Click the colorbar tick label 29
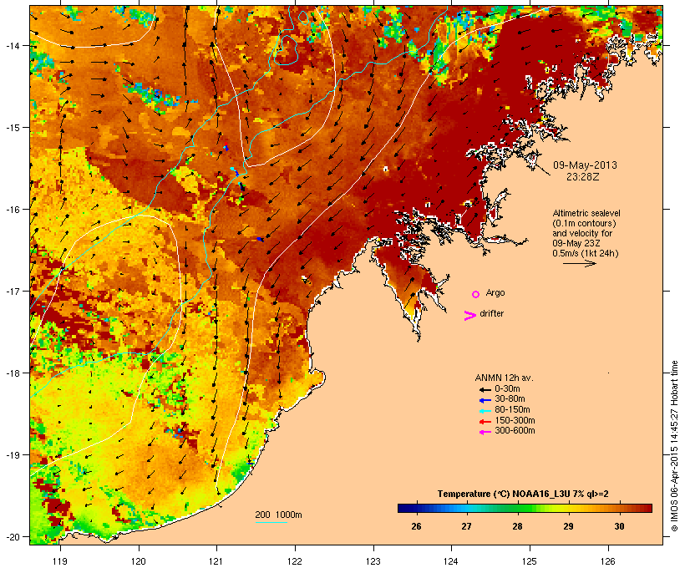The height and width of the screenshot is (568, 685). [x=568, y=526]
